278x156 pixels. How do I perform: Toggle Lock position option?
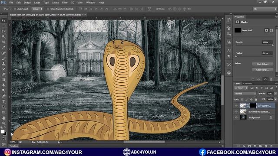tap(251, 99)
